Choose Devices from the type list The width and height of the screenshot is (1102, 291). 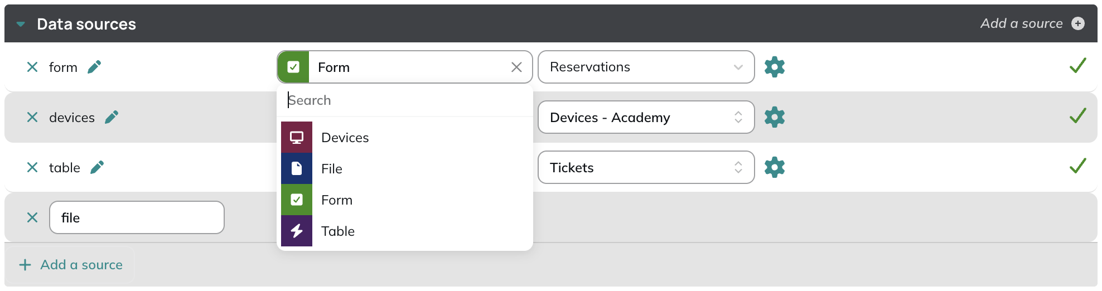pyautogui.click(x=405, y=137)
